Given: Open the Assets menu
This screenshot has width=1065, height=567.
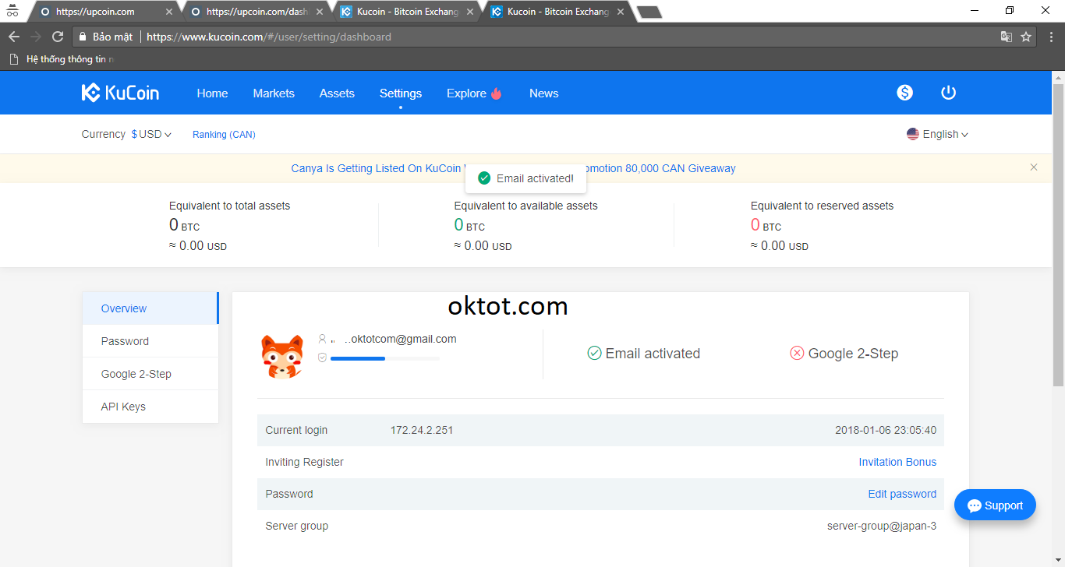Looking at the screenshot, I should 337,93.
